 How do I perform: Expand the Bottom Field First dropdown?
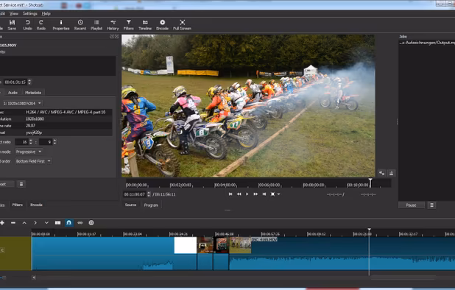click(33, 161)
